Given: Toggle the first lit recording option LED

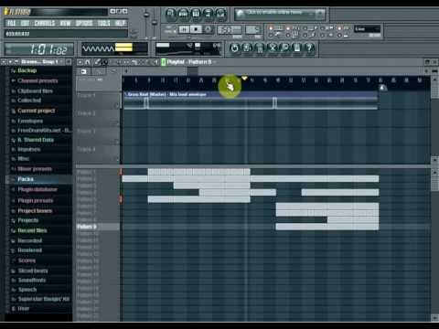Looking at the screenshot, I should 271,28.
